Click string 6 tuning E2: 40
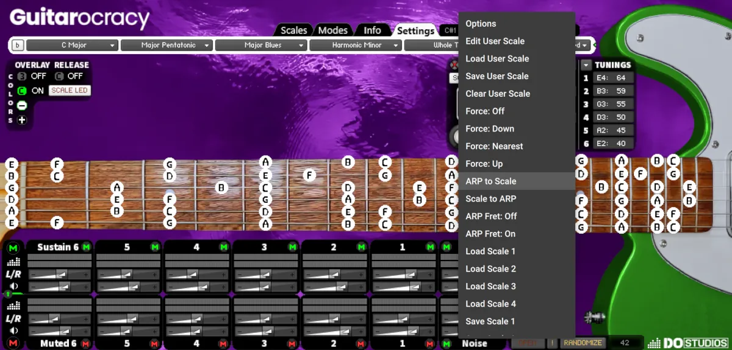Viewport: 732px width, 350px height. tap(614, 144)
